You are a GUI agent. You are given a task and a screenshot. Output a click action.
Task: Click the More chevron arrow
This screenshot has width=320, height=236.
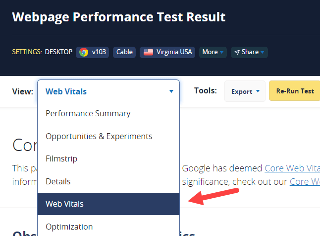pos(221,52)
